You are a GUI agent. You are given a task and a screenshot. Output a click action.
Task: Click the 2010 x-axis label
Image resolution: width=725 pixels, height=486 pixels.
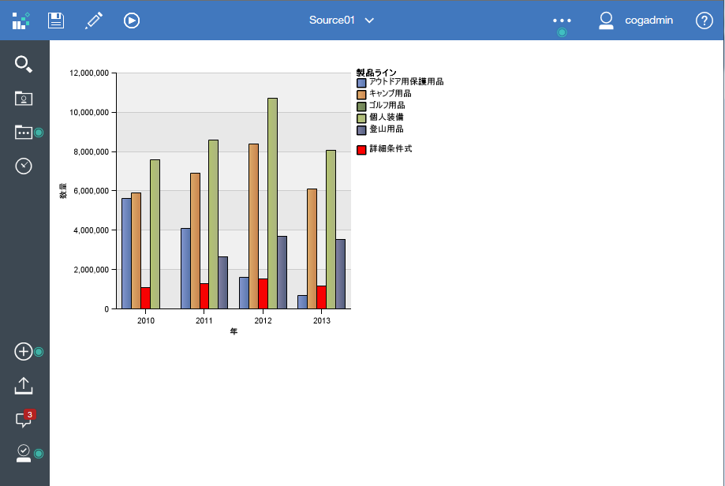point(146,320)
